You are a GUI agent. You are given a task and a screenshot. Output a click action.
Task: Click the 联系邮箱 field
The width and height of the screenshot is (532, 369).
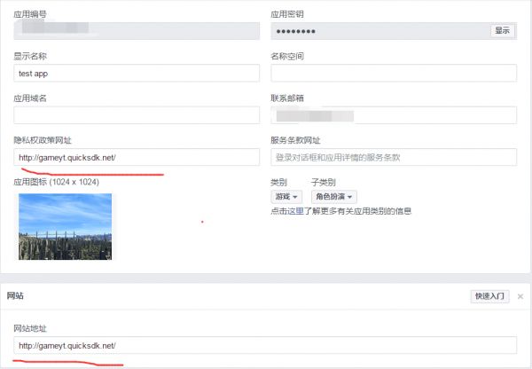click(x=394, y=115)
